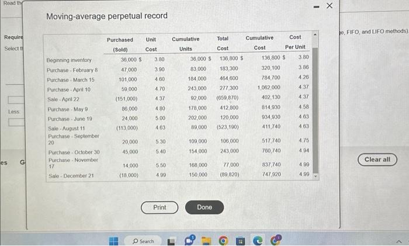Viewport: 409px width, 246px height.
Task: Click the table scrollbar up arrow
Action: 315,34
